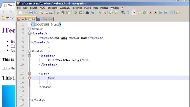Open the Edit menu
Screen dimensions: 190x107
tap(25, 8)
